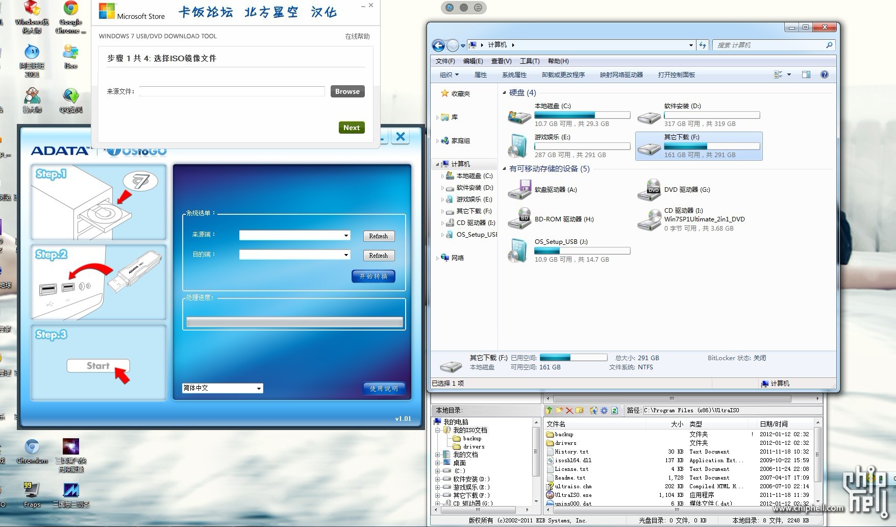Click the 搜索 计算机 search box
The width and height of the screenshot is (896, 527).
pyautogui.click(x=774, y=45)
